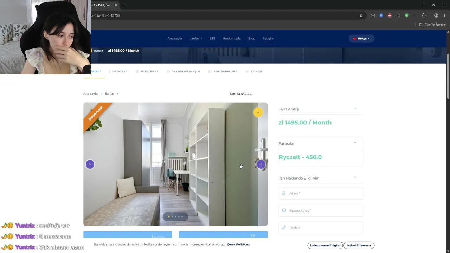
Task: Bookmark this page with the star icon
Action: [x=361, y=15]
